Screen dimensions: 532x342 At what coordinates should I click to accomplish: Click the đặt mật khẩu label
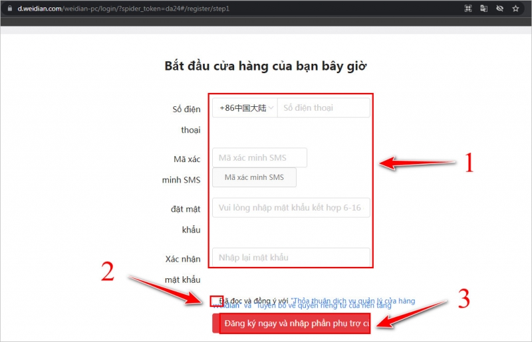[186, 219]
